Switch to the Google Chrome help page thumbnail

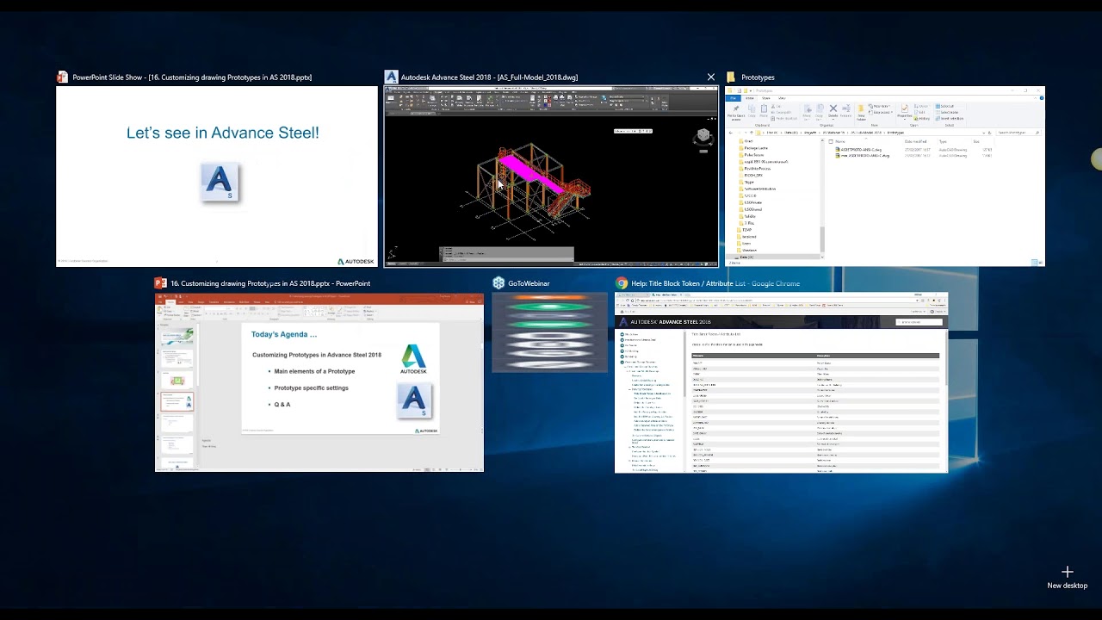(x=781, y=382)
